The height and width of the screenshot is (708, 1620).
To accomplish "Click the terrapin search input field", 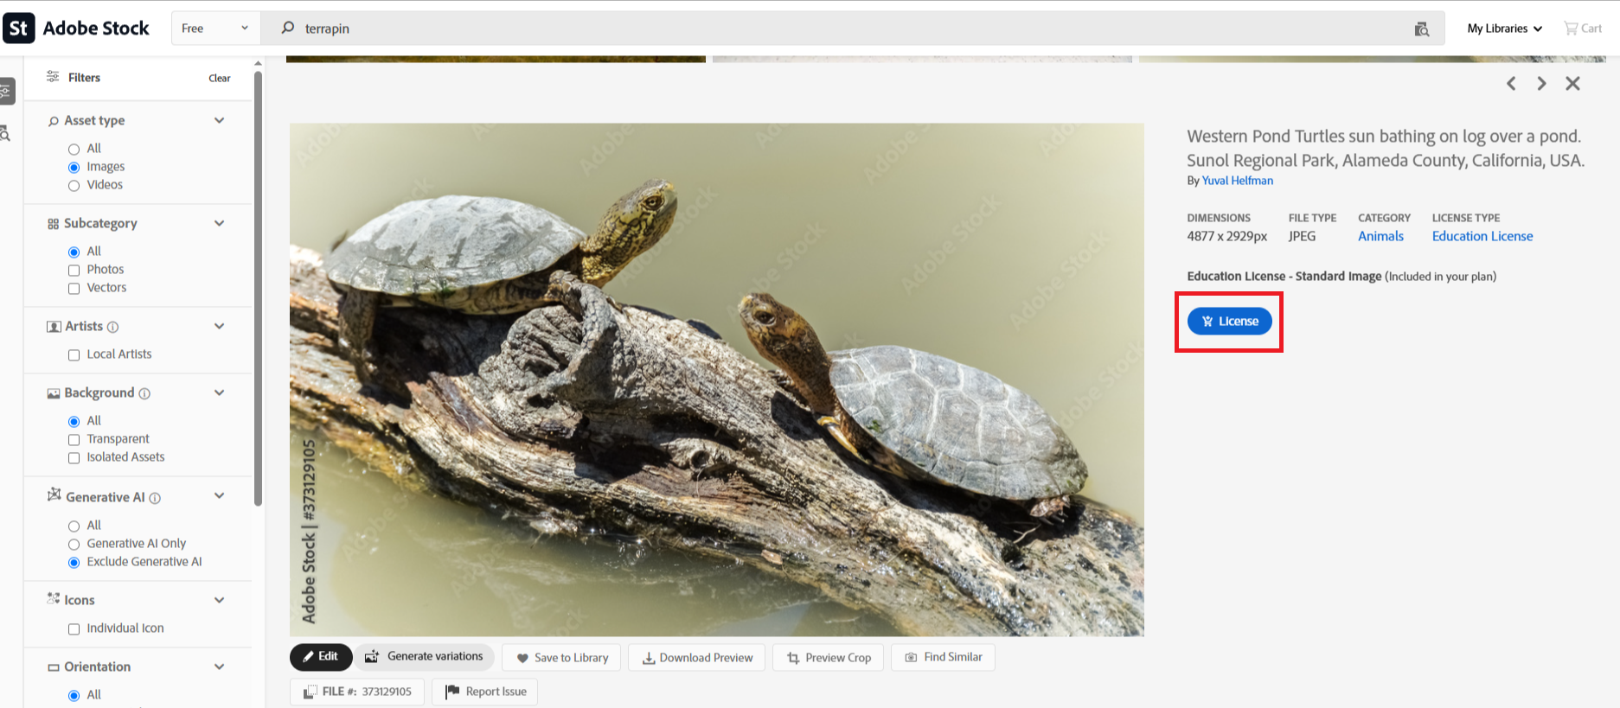I will [848, 29].
